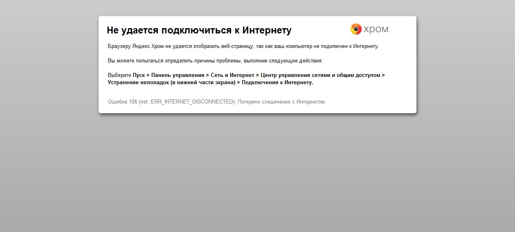Click the bold word "Пуск"
This screenshot has width=515, height=232.
[x=139, y=75]
